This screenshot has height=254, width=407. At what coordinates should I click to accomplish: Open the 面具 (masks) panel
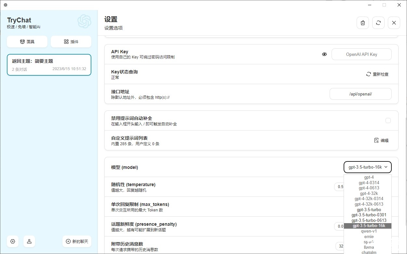coord(27,42)
